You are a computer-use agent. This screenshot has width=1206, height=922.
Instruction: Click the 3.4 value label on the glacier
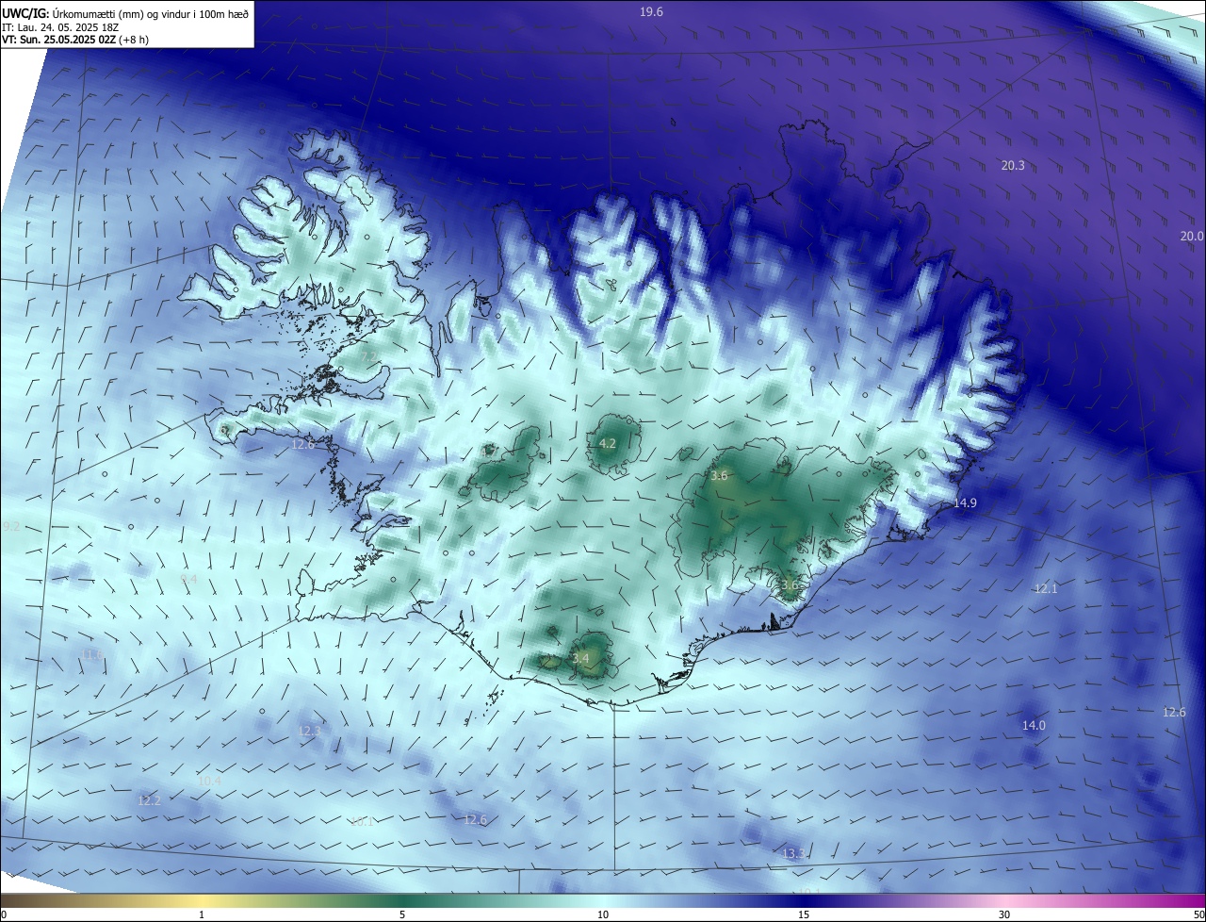click(x=580, y=658)
